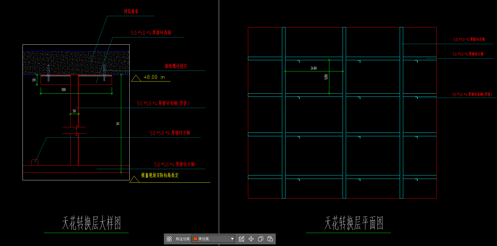Click the elevation triangle symbol beside +8.00 m
Viewport: 497px width, 246px height.
(136, 78)
